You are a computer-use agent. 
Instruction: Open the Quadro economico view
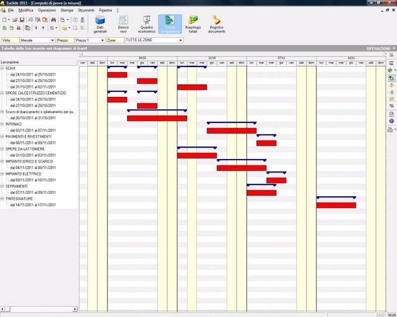point(147,23)
